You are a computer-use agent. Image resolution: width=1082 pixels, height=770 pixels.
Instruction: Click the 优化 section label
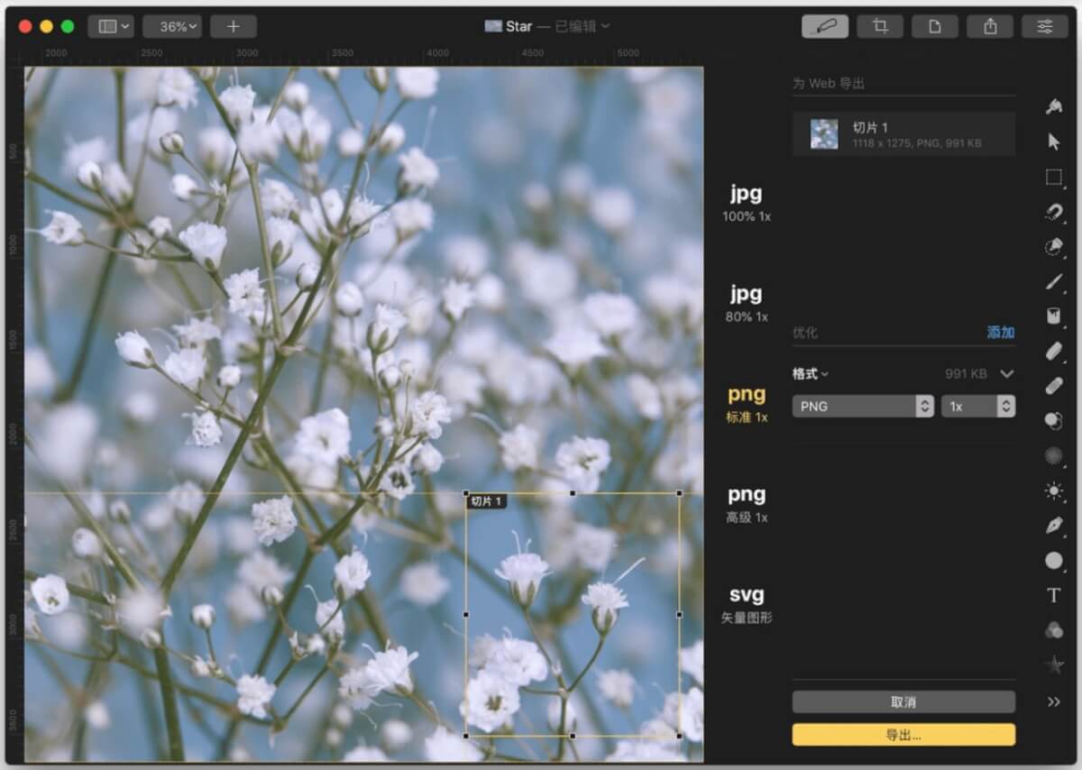805,333
